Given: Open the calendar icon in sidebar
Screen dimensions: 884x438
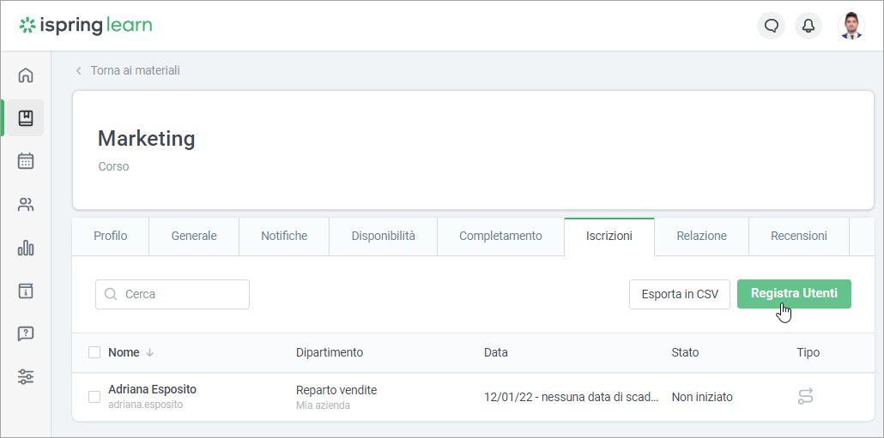Looking at the screenshot, I should pyautogui.click(x=26, y=161).
